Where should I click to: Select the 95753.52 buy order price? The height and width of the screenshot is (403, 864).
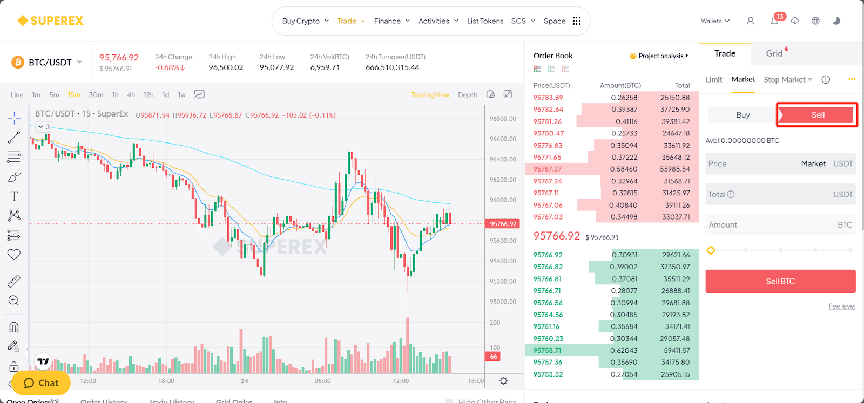(x=548, y=374)
